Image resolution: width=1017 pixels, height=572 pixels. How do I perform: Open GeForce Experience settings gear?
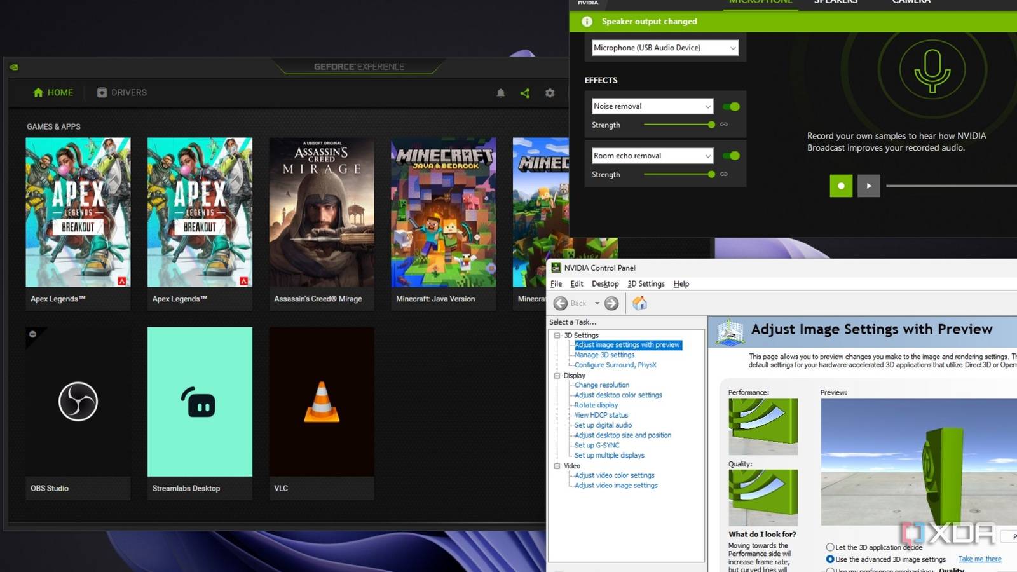coord(549,93)
